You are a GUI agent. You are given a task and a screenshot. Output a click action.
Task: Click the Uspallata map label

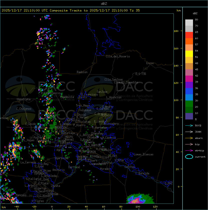[23, 99]
